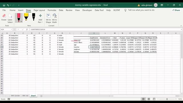Viewport: 183px width, 103px height.
Task: Click the Insert Function fx icon
Action: coord(27,29)
